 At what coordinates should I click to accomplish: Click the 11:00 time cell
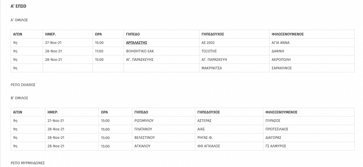pyautogui.click(x=108, y=51)
